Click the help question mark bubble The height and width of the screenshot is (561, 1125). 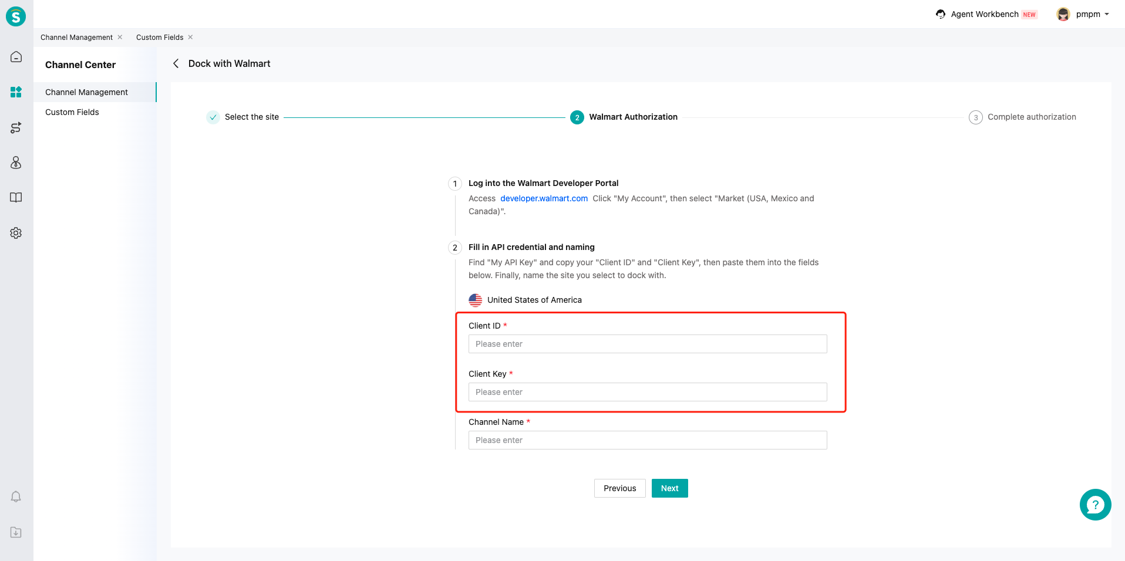1095,505
